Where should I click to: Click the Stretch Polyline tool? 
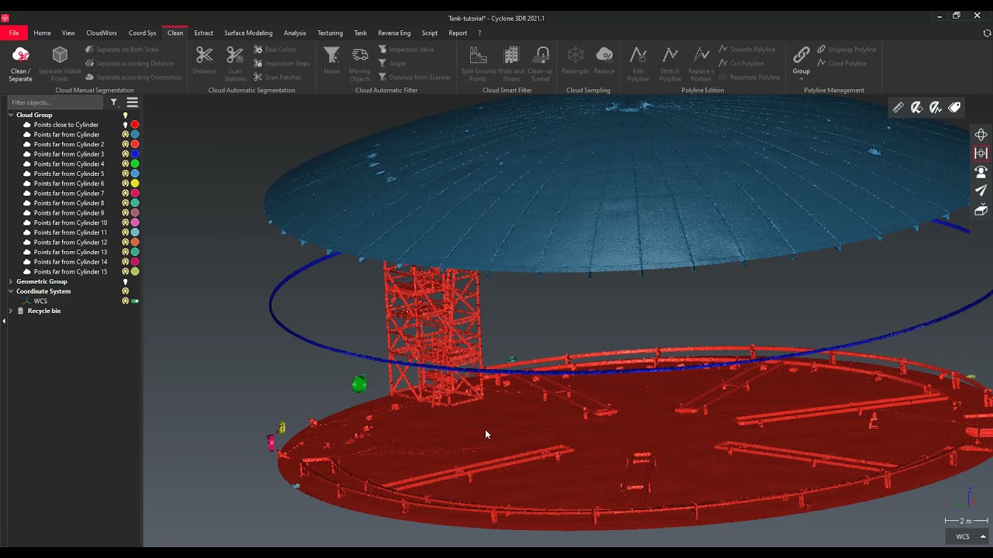pyautogui.click(x=669, y=64)
